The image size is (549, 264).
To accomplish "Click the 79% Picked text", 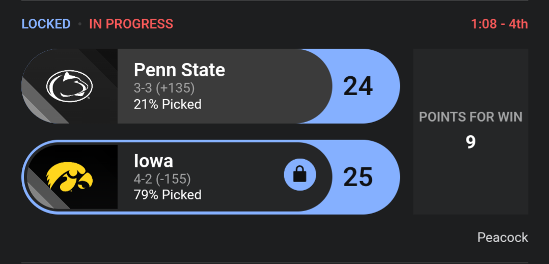I will pyautogui.click(x=168, y=195).
